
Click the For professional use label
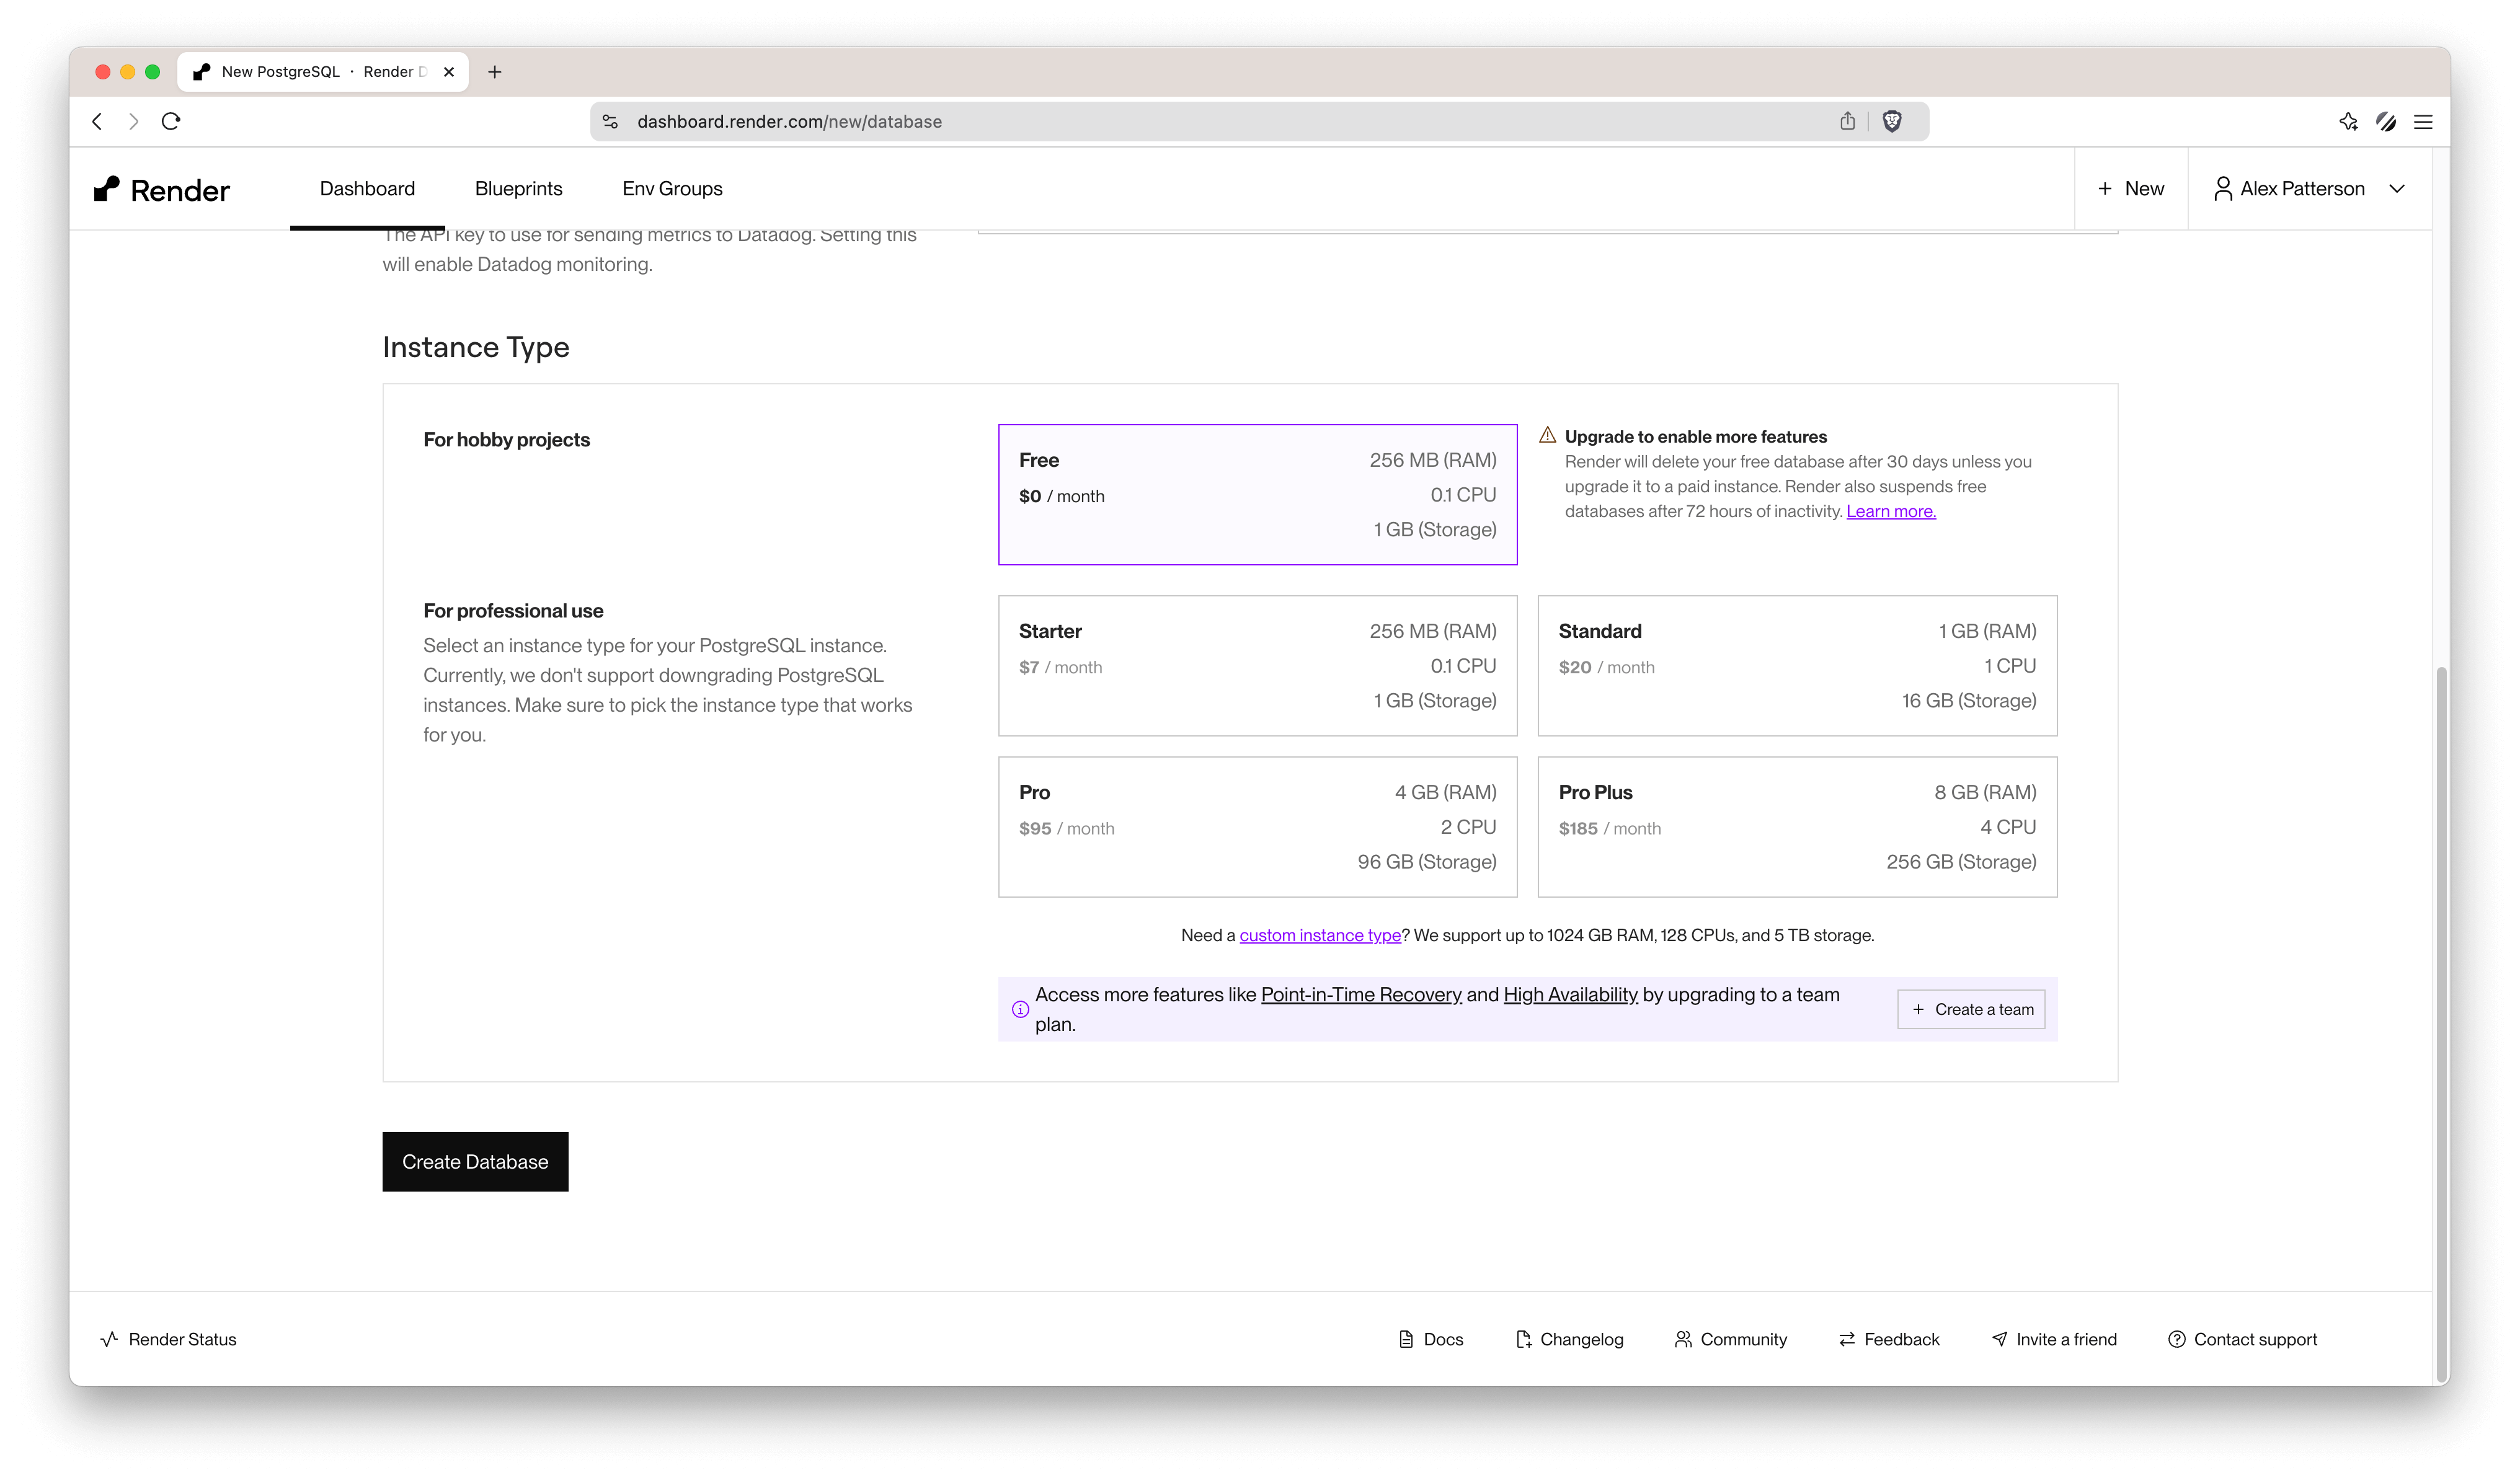513,611
